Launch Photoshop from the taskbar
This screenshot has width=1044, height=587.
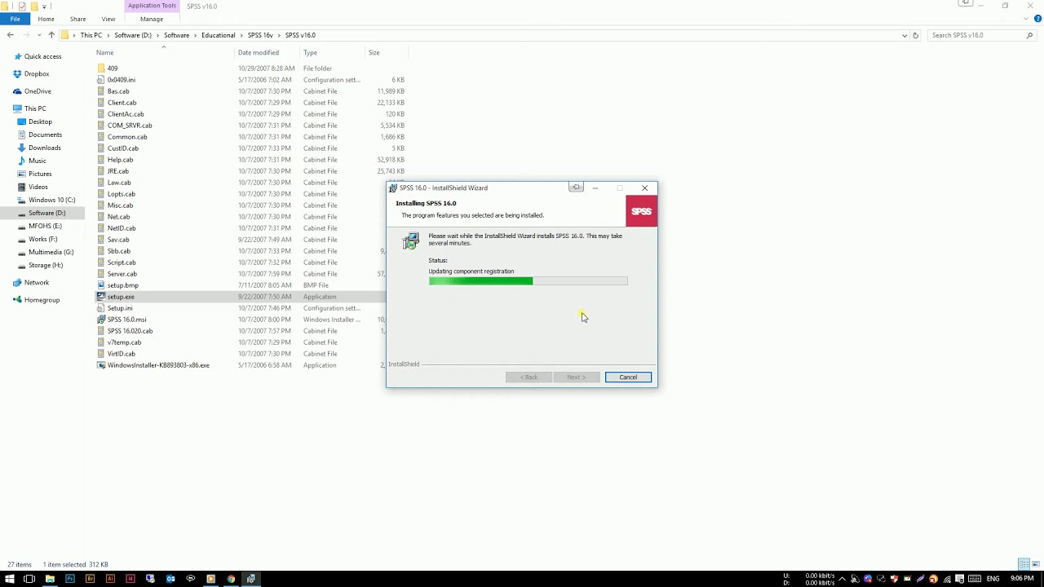point(69,579)
